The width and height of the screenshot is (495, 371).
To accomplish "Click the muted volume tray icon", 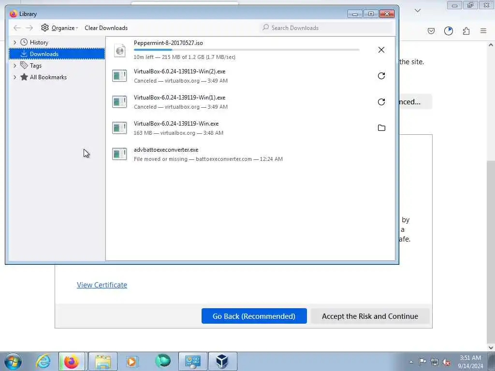I will tap(446, 362).
